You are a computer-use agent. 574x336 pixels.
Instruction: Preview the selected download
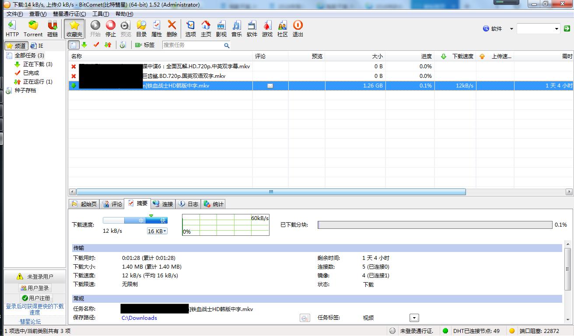pos(125,28)
